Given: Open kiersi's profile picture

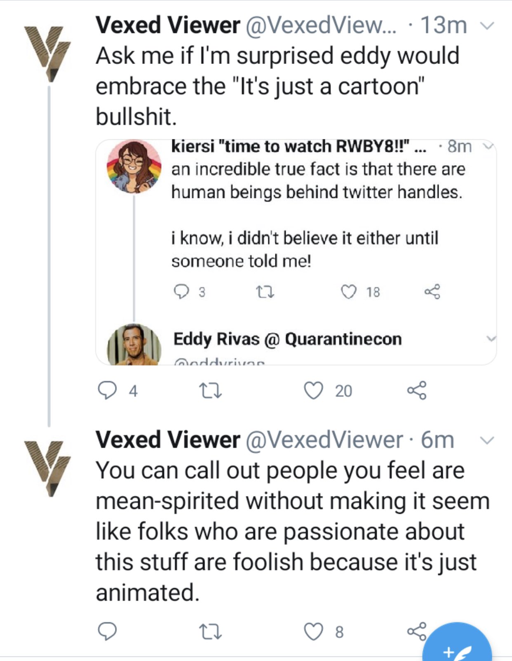Looking at the screenshot, I should (x=134, y=167).
